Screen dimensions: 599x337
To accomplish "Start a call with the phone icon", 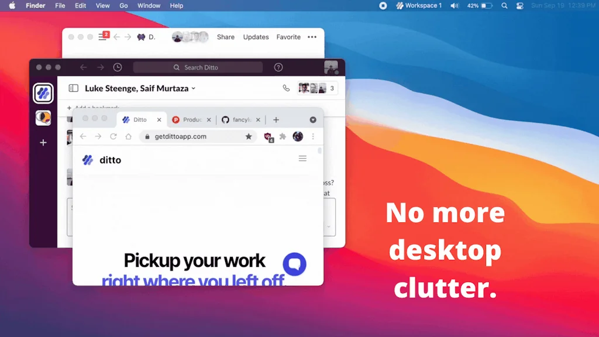I will [286, 88].
